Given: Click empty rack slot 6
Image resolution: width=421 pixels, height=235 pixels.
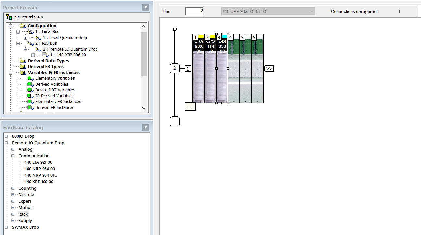Looking at the screenshot, I should [x=257, y=69].
